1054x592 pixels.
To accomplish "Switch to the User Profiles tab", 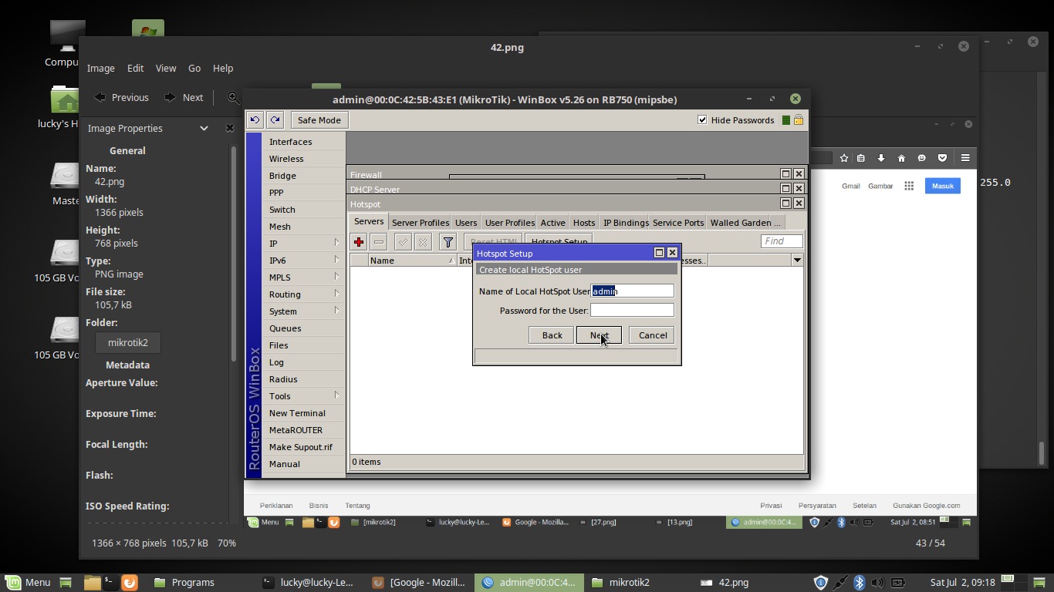I will 510,223.
